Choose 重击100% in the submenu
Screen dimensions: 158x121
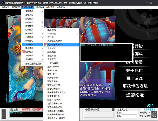pos(61,74)
